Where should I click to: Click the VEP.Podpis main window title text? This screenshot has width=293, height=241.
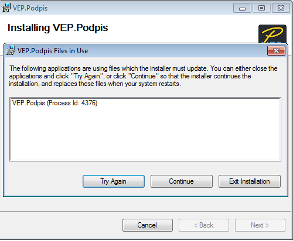coord(30,8)
